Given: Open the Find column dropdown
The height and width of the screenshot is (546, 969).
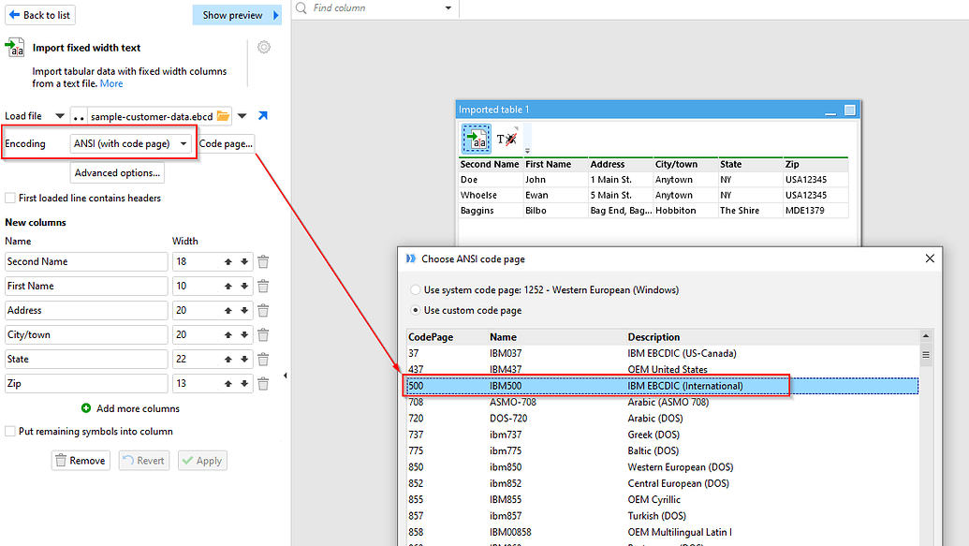Looking at the screenshot, I should 447,8.
